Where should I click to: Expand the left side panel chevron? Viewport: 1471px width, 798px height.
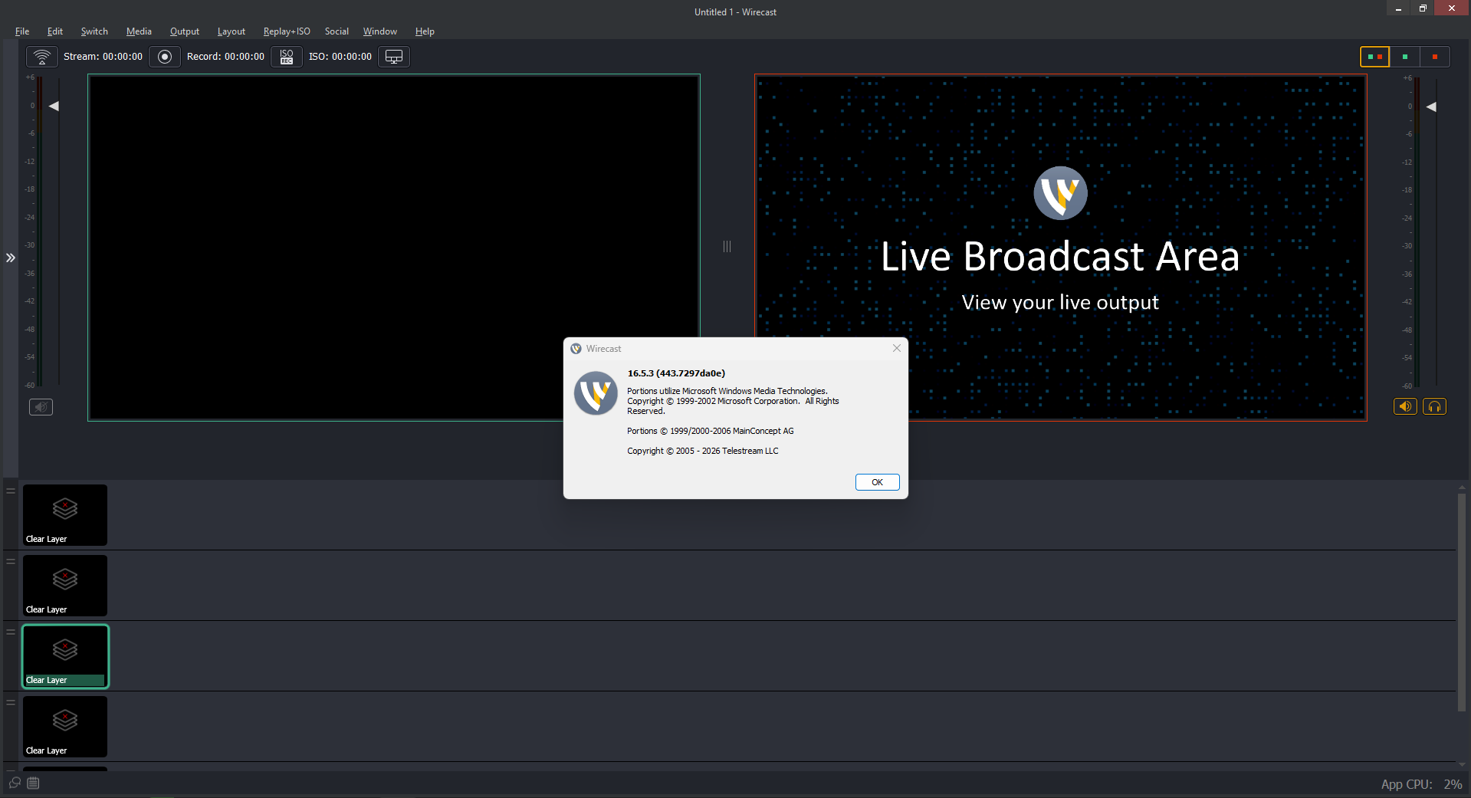(11, 258)
